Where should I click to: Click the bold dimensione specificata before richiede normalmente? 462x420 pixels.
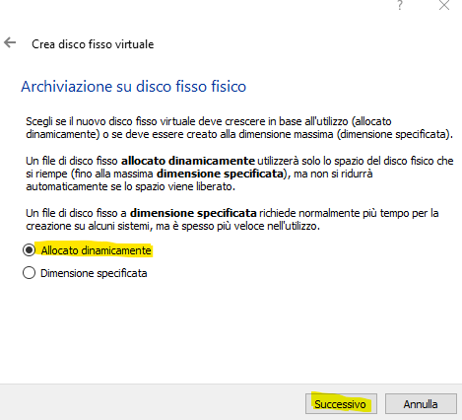click(x=193, y=213)
